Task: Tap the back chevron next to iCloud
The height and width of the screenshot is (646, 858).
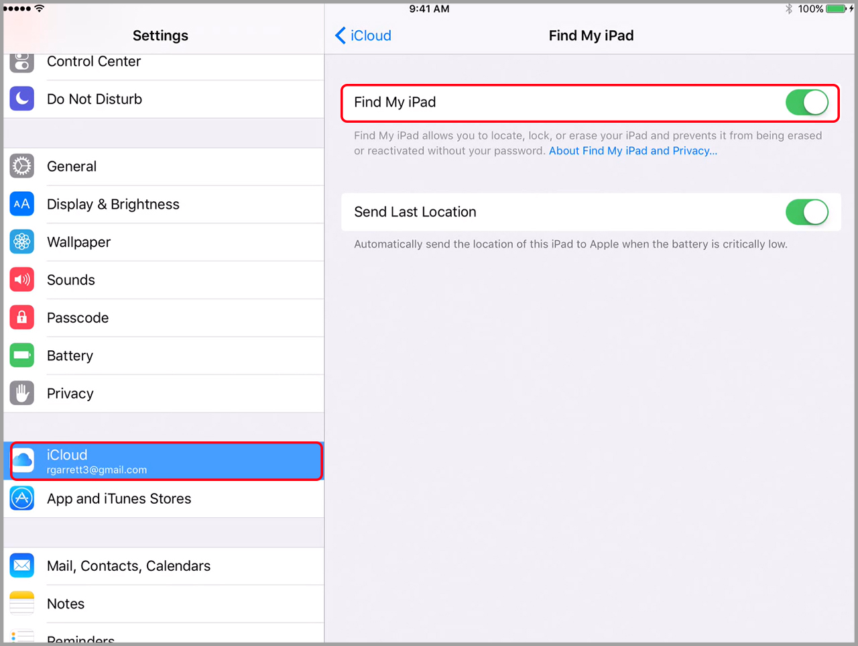Action: (x=340, y=35)
